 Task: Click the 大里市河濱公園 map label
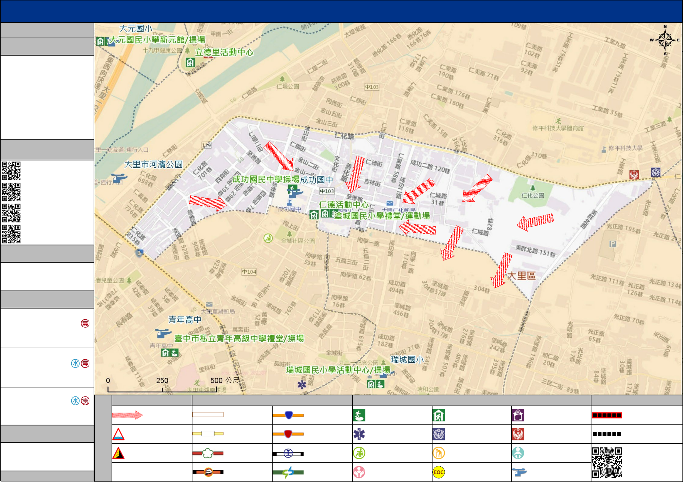(x=153, y=164)
